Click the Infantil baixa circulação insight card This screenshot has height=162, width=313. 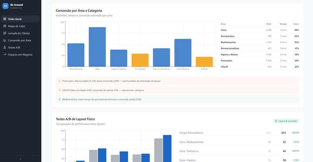tap(178, 90)
